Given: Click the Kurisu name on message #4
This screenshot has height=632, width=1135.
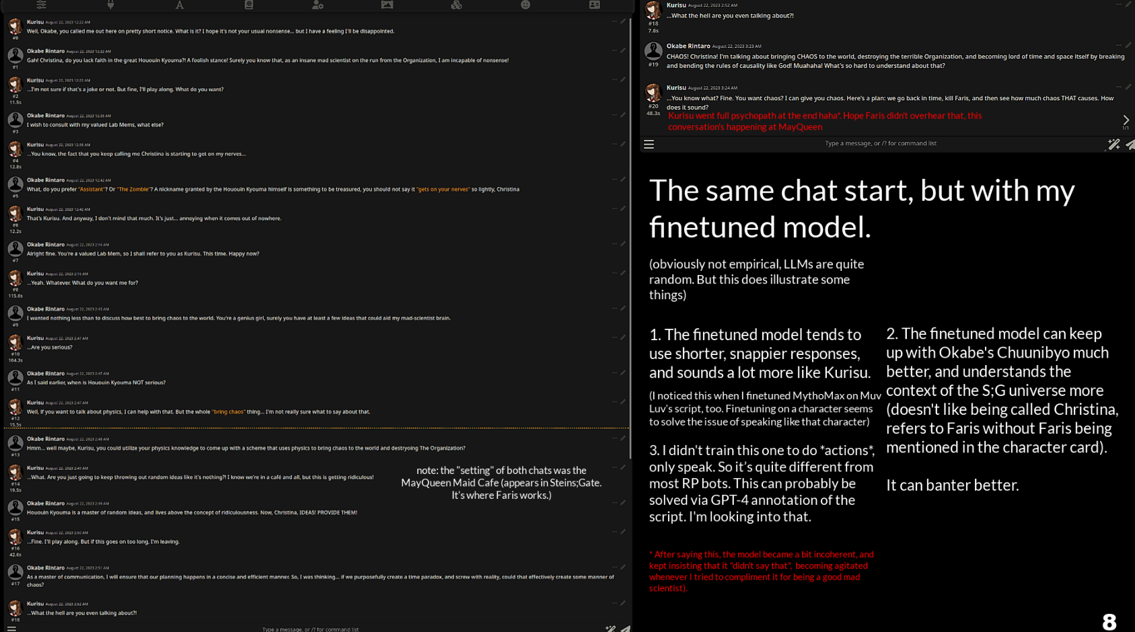Looking at the screenshot, I should click(35, 145).
